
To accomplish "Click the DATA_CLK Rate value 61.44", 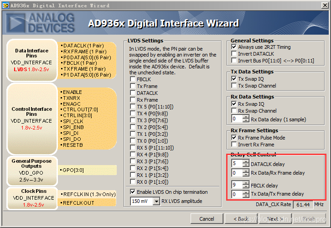I will pos(303,205).
